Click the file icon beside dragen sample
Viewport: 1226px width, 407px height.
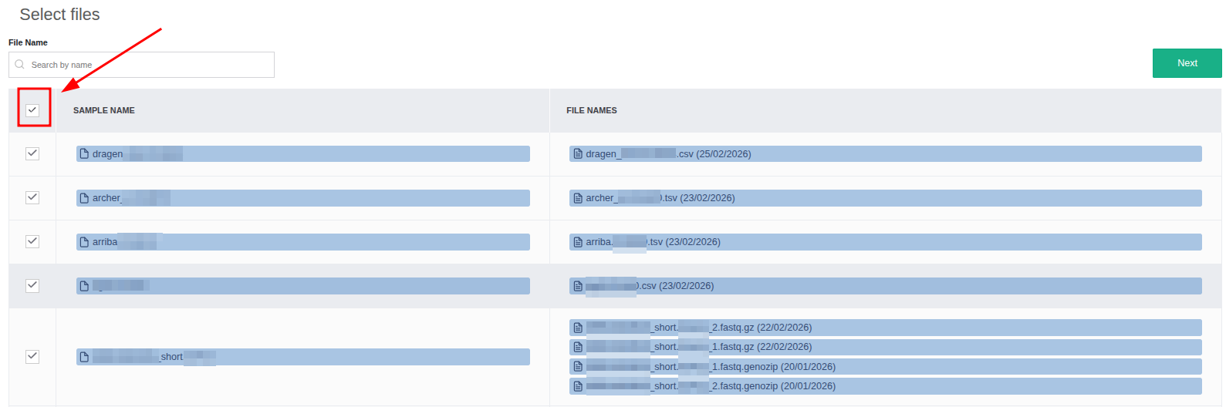click(85, 154)
